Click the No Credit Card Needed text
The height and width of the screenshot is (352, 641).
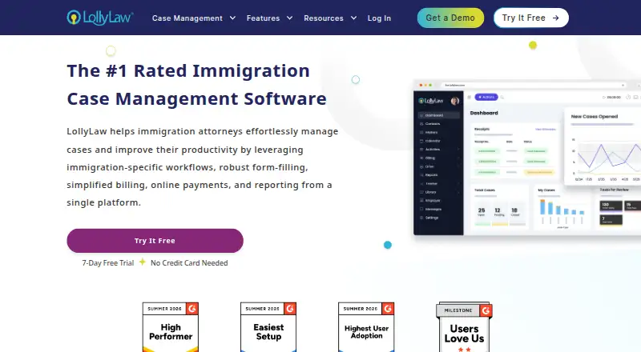[189, 263]
